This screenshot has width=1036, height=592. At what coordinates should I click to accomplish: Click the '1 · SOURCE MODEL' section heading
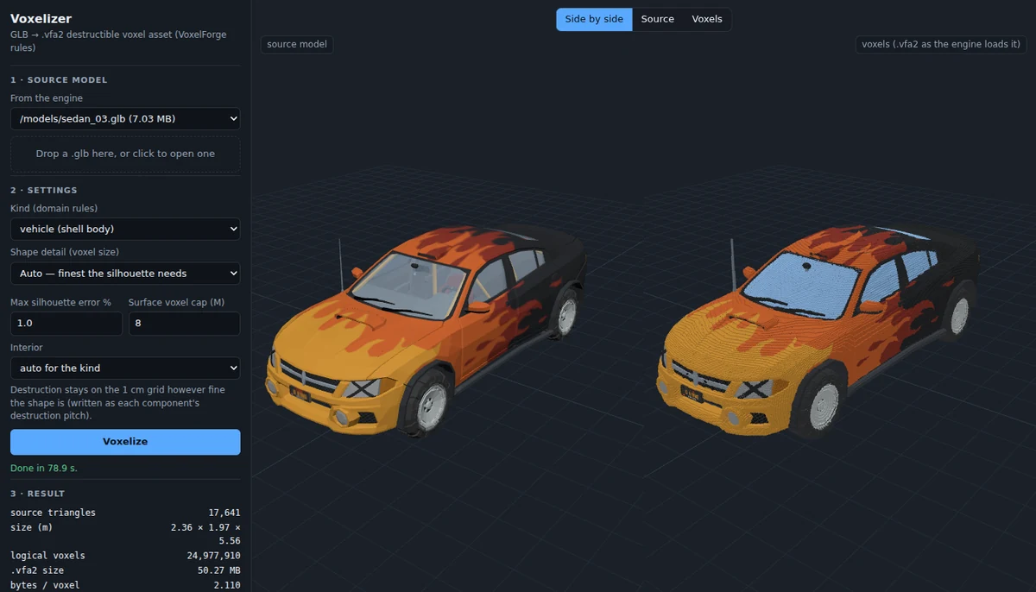click(x=59, y=79)
